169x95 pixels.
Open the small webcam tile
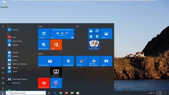97,36
